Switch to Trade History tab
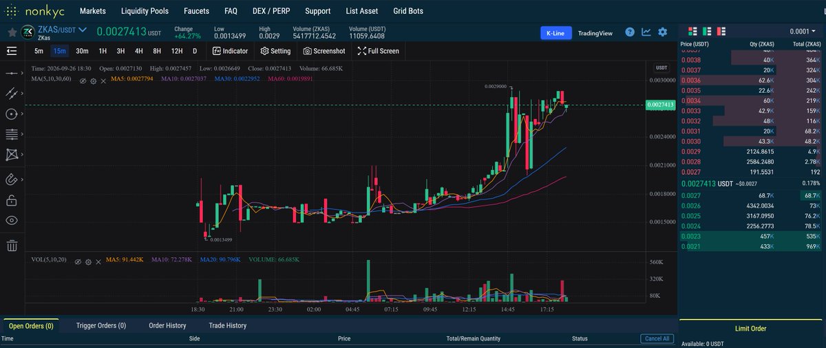This screenshot has height=348, width=826. click(228, 325)
